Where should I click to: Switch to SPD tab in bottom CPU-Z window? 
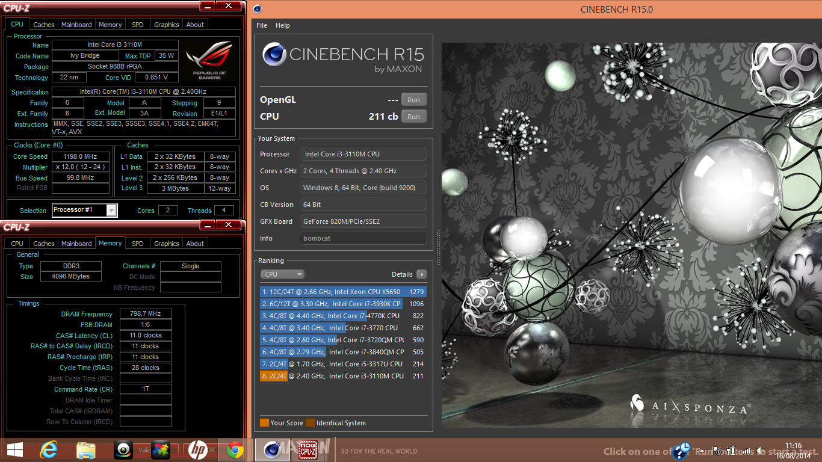(138, 244)
